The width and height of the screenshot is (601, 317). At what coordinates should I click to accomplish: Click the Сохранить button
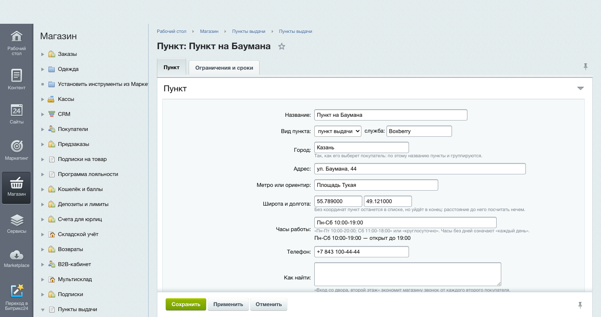click(x=186, y=304)
